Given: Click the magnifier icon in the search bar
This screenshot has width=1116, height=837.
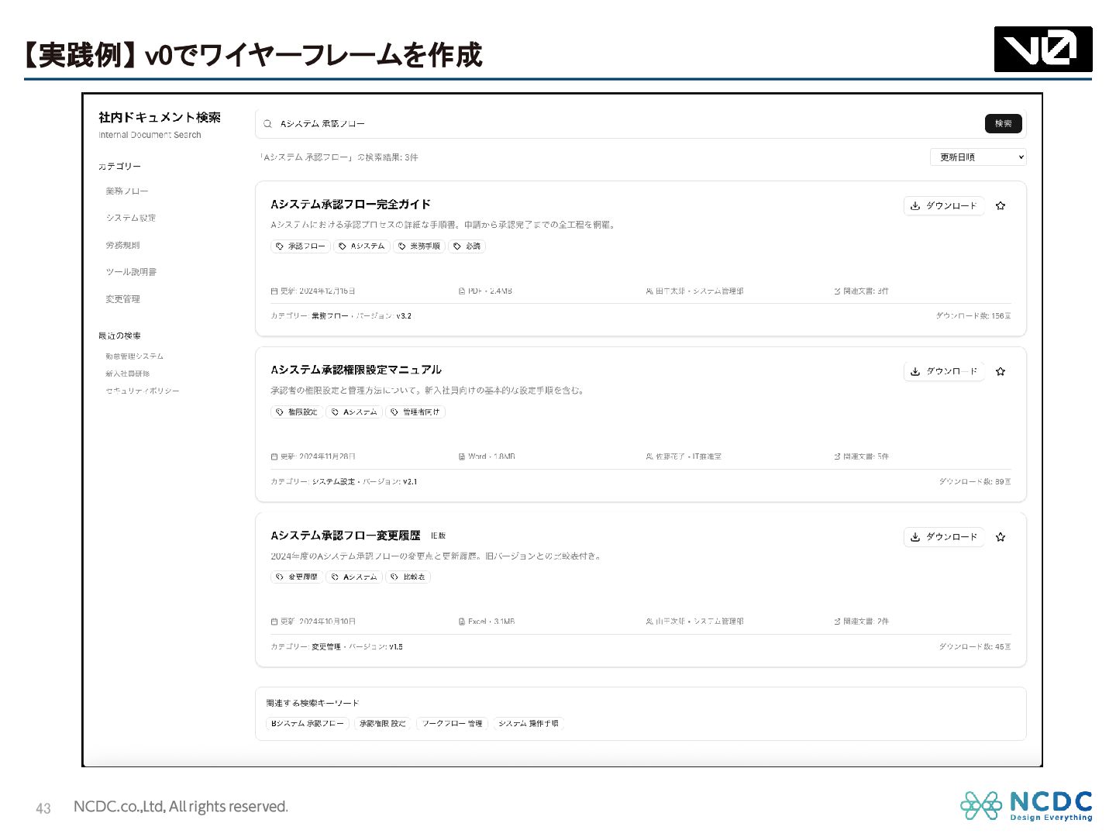Looking at the screenshot, I should tap(267, 124).
